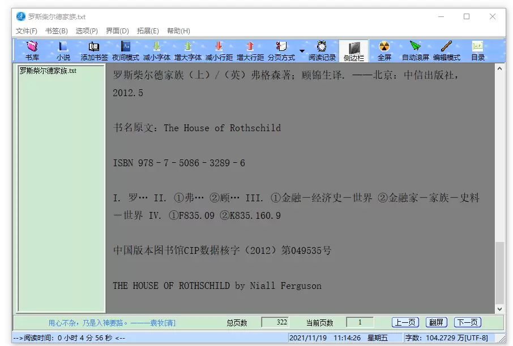Go to previous page with 上一页
The height and width of the screenshot is (346, 513).
(405, 322)
